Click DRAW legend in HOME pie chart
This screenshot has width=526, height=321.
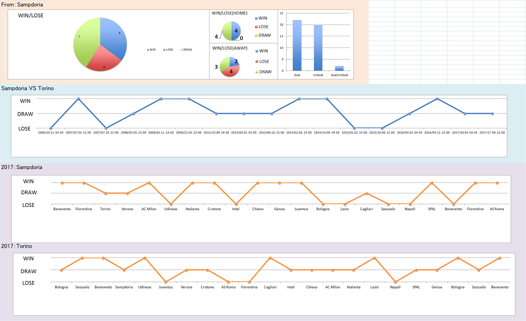coord(263,35)
